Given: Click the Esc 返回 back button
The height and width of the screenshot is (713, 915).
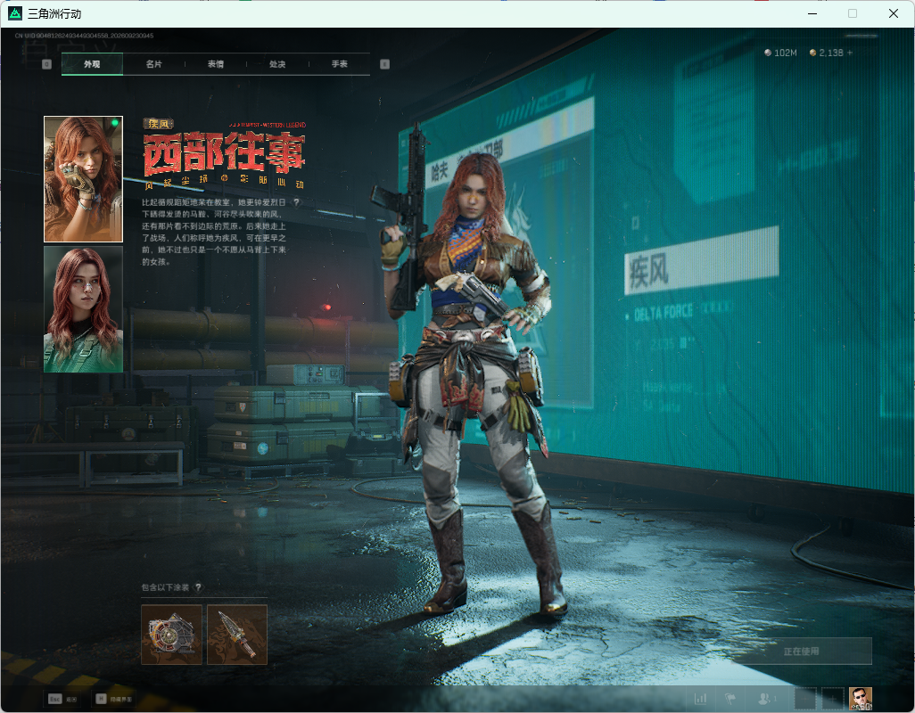Looking at the screenshot, I should click(62, 699).
